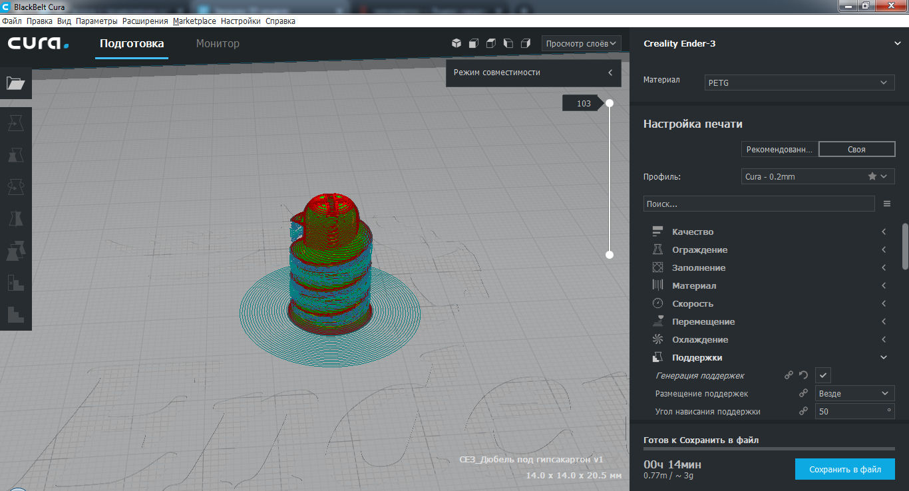909x491 pixels.
Task: Open 'Просмотр слоёв' view mode dropdown
Action: (x=581, y=43)
